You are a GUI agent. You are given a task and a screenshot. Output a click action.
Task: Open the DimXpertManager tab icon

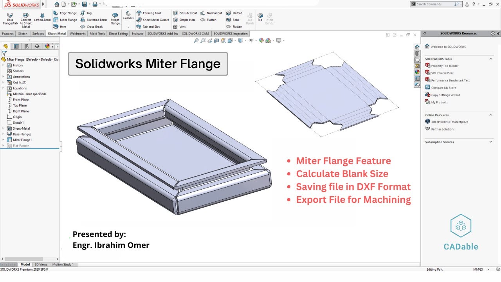[37, 46]
